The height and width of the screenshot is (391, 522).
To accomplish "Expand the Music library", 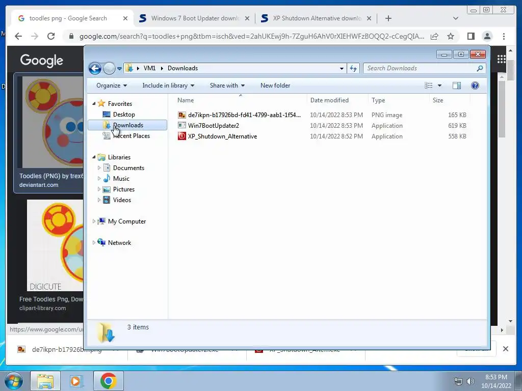I will [x=99, y=179].
